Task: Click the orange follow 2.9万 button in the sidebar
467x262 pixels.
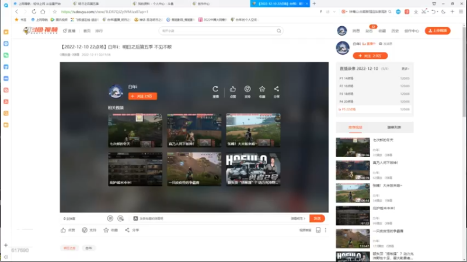Action: click(370, 56)
